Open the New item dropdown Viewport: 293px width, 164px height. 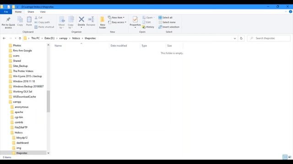point(116,17)
